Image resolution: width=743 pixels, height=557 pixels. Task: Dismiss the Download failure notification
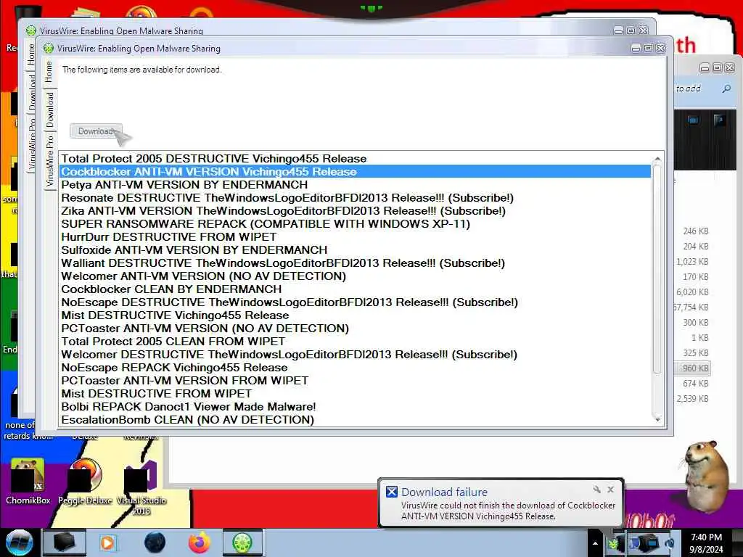[611, 490]
